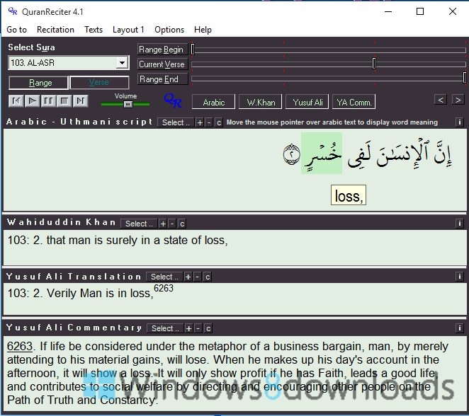Open Select menu in Yusuf Ali Commentary panel
Screen dimensions: 469x416
pos(165,328)
